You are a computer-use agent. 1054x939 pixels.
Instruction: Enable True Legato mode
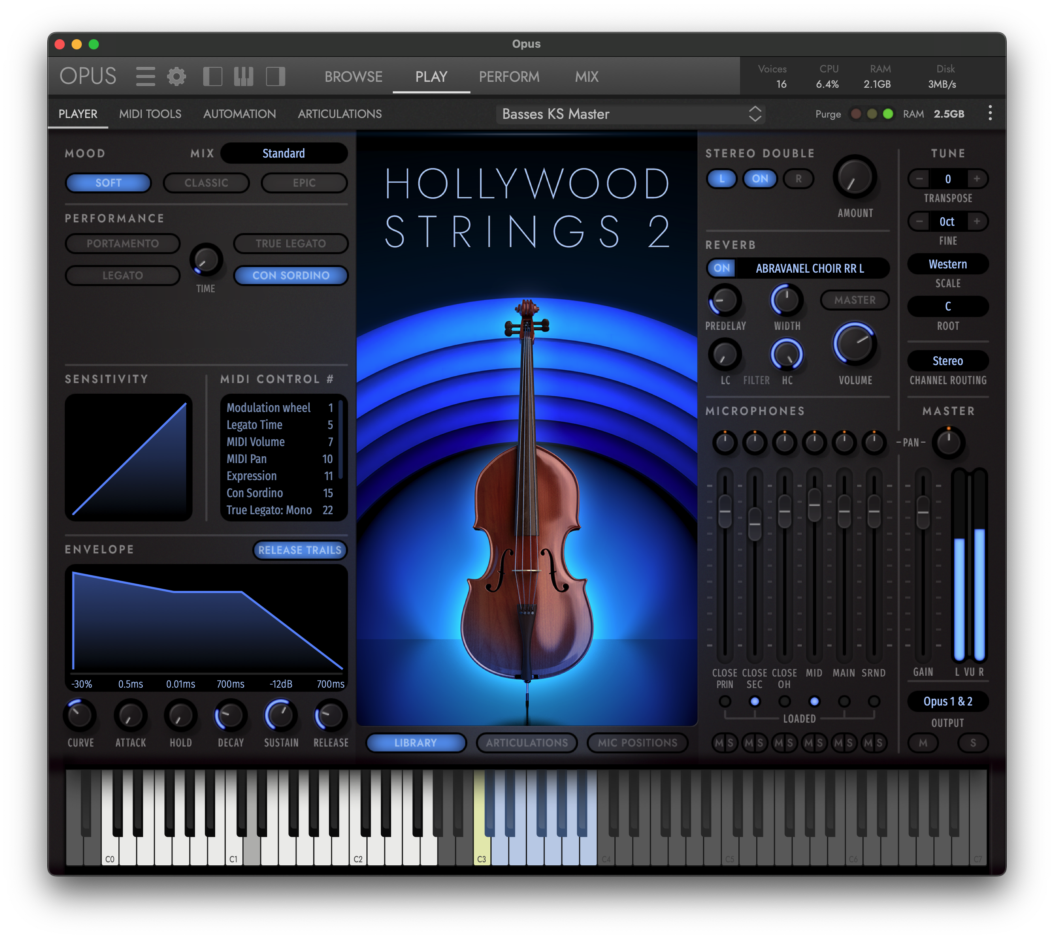click(x=291, y=244)
